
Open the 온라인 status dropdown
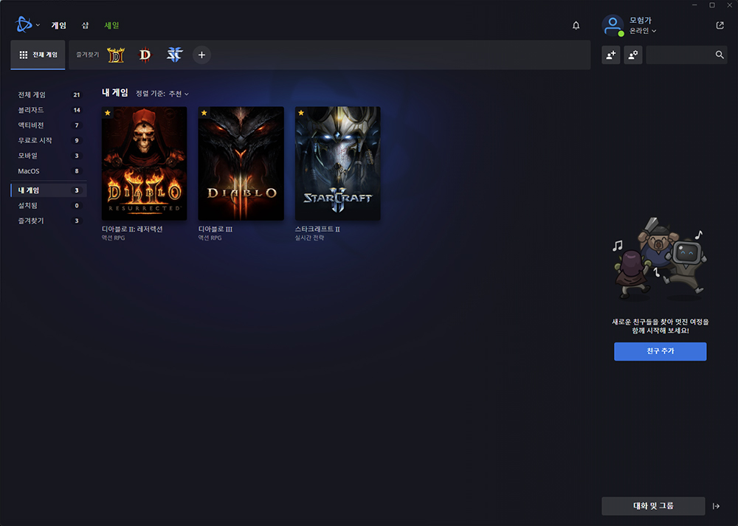click(x=643, y=31)
